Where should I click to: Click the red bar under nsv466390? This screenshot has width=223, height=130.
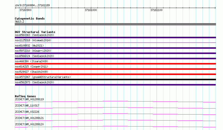(x=115, y=64)
